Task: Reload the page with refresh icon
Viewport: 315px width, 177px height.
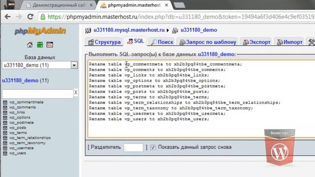Action: click(x=31, y=17)
